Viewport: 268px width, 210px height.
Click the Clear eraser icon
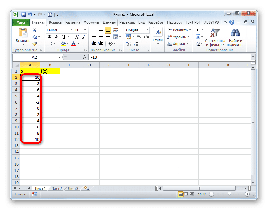coord(198,44)
